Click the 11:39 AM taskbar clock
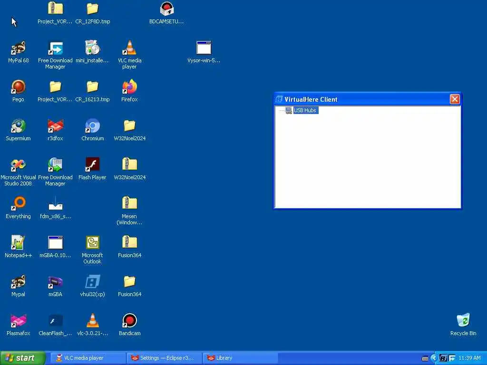The width and height of the screenshot is (487, 365). tap(469, 358)
